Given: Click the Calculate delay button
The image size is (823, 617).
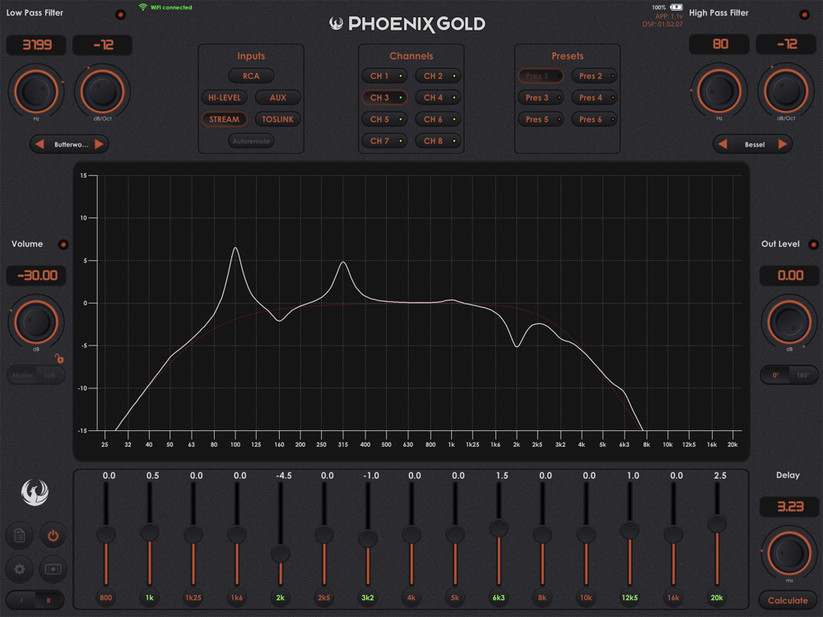Looking at the screenshot, I should pyautogui.click(x=788, y=601).
